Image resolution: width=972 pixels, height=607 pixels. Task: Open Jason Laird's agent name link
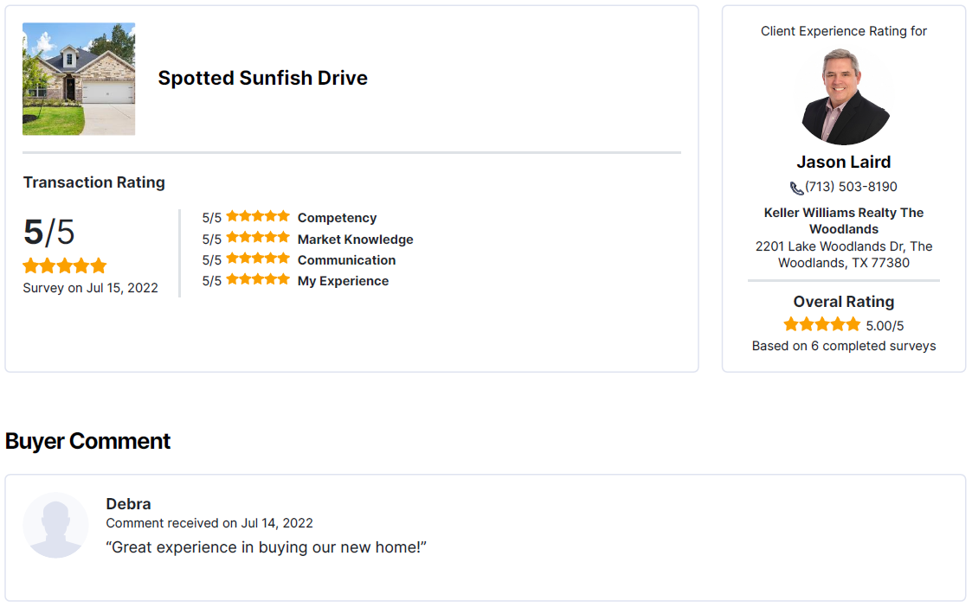[844, 163]
